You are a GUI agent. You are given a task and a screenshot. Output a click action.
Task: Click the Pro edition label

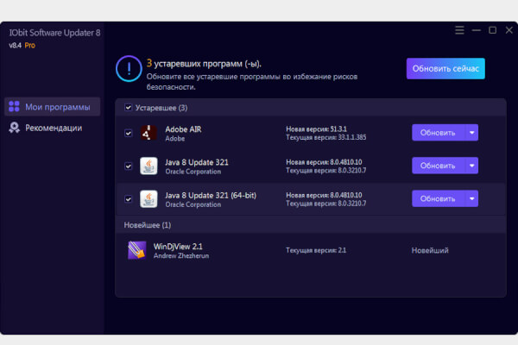tap(29, 46)
